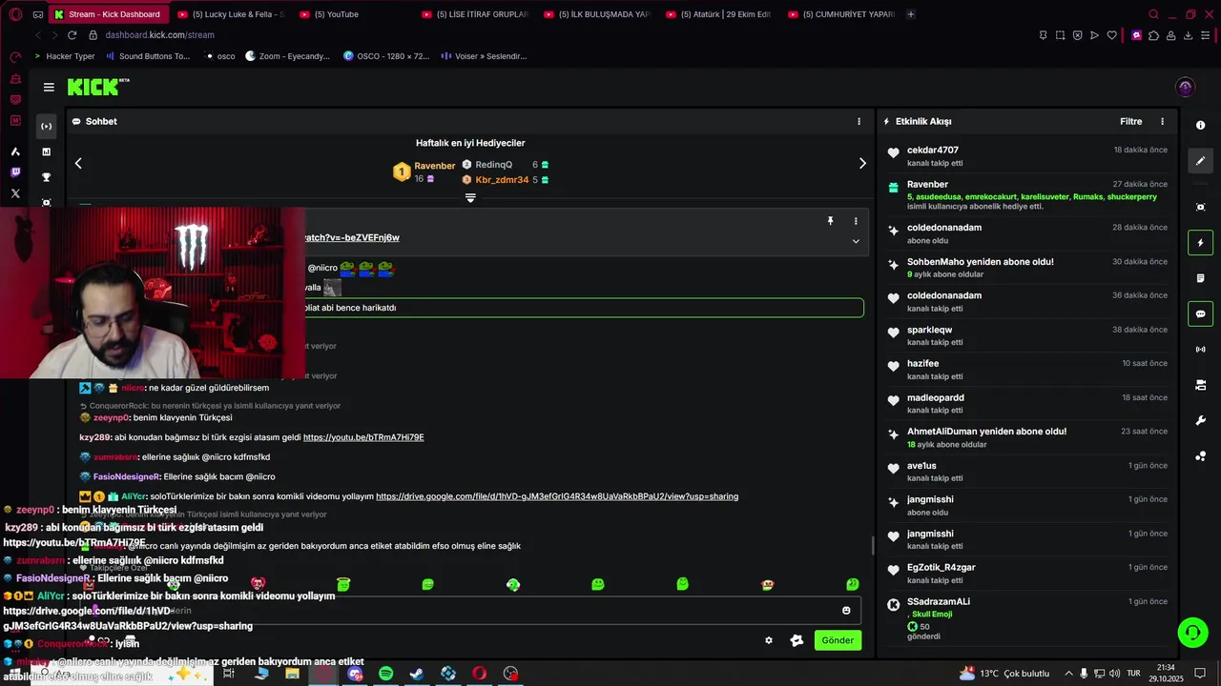The height and width of the screenshot is (686, 1221).
Task: Click the heart bookmark icon in address bar
Action: pyautogui.click(x=1111, y=35)
